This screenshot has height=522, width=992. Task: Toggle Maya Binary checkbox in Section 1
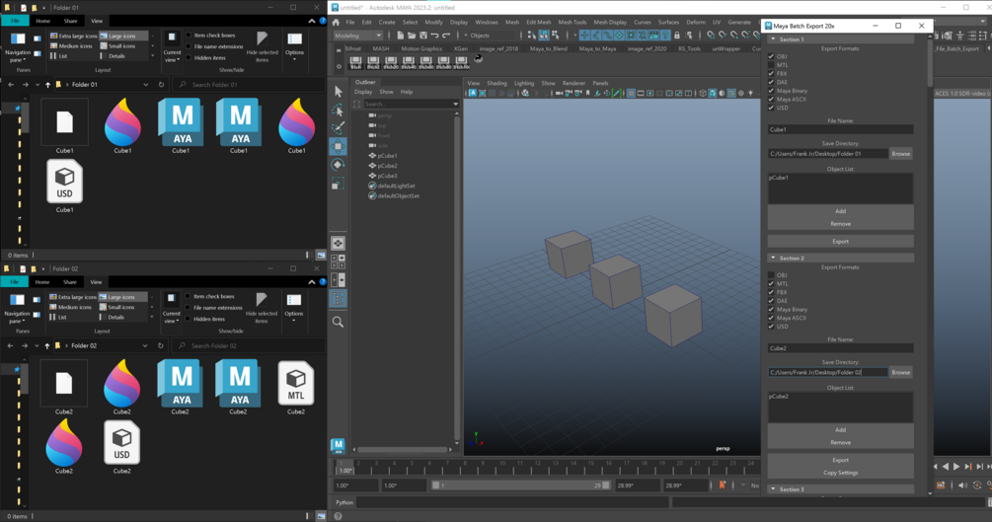(771, 91)
